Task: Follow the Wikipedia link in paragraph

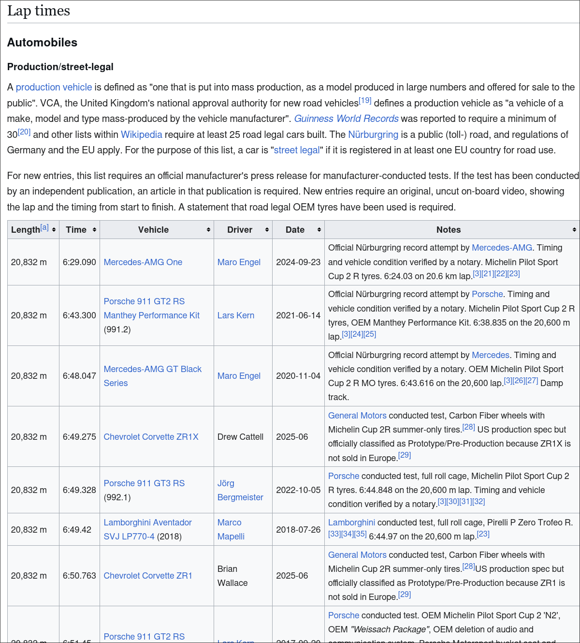Action: click(142, 135)
